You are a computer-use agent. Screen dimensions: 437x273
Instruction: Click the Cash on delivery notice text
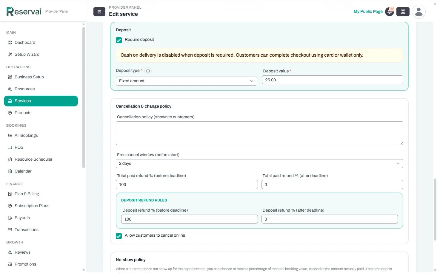(x=242, y=55)
